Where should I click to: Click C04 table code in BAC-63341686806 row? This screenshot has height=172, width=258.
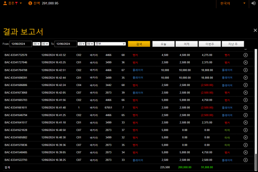tap(79, 85)
